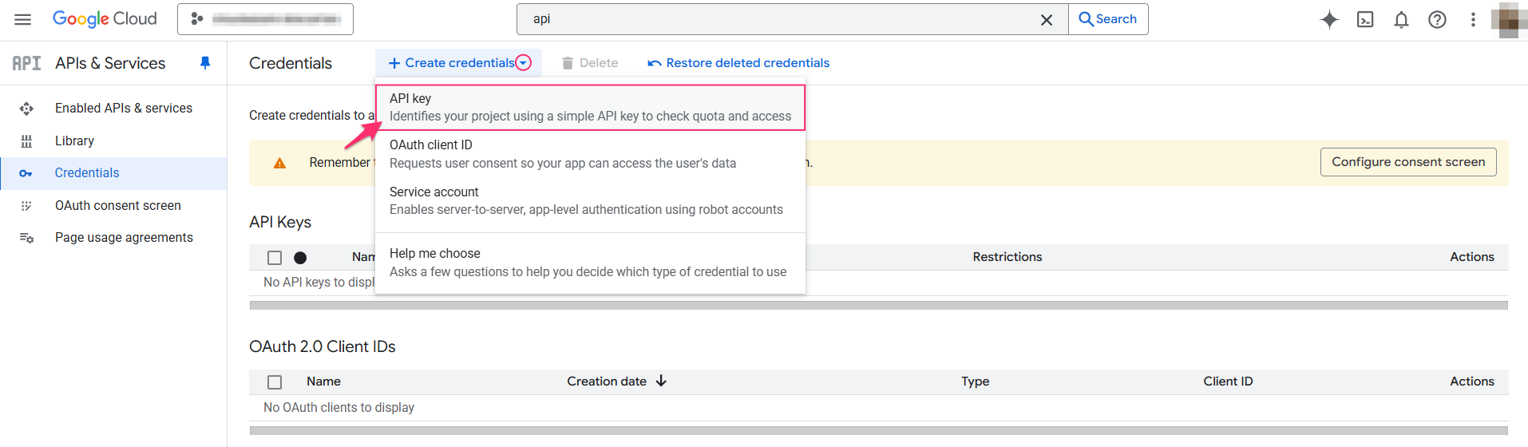Select all API keys checkbox
The image size is (1528, 447).
coord(275,258)
